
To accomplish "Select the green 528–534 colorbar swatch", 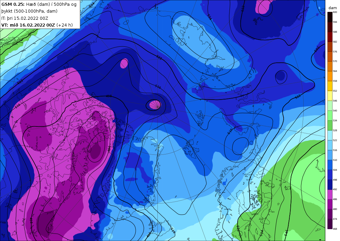I will (x=330, y=125).
